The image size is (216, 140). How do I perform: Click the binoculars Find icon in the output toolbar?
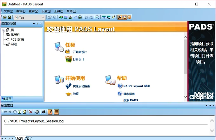[44, 112]
